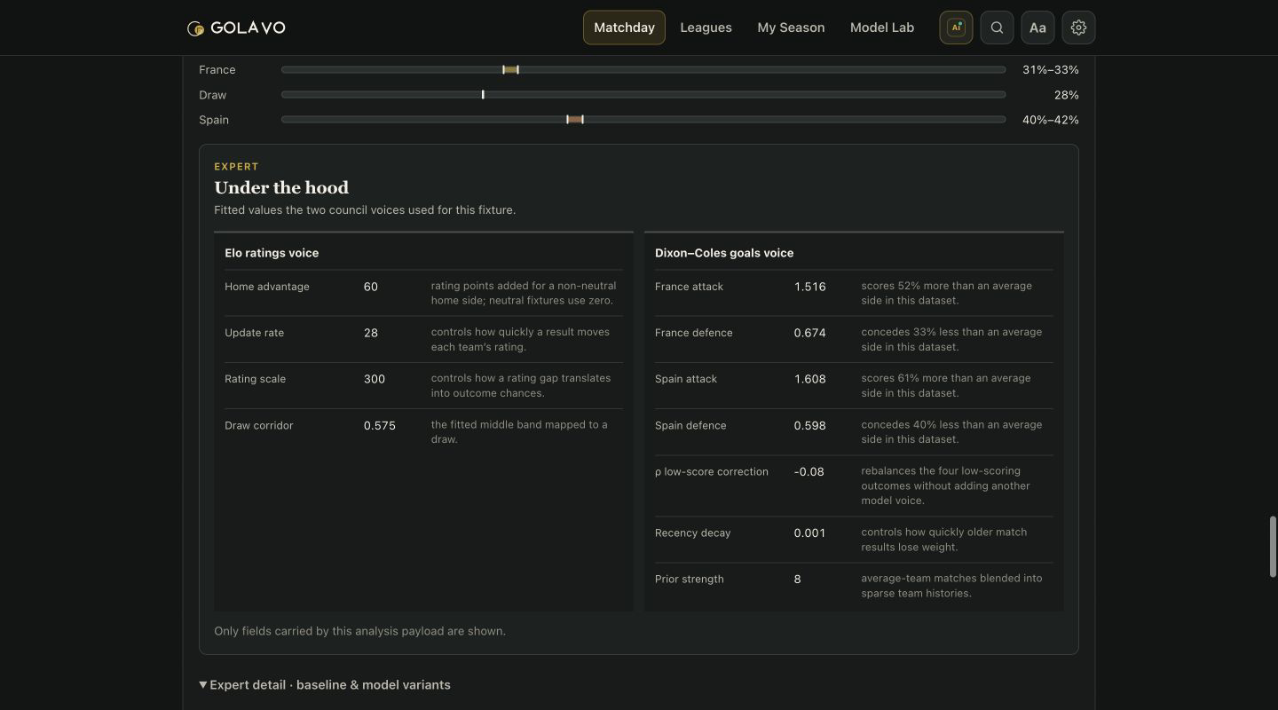The height and width of the screenshot is (710, 1278).
Task: Open the search magnifier icon
Action: point(997,28)
